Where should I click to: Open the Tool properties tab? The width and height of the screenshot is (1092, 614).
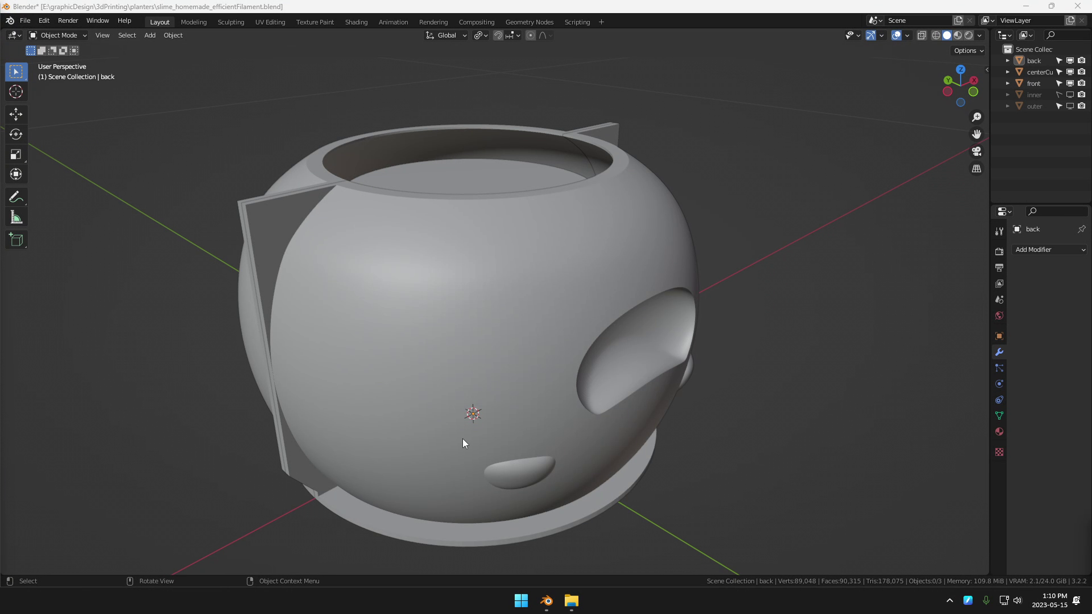click(x=999, y=231)
